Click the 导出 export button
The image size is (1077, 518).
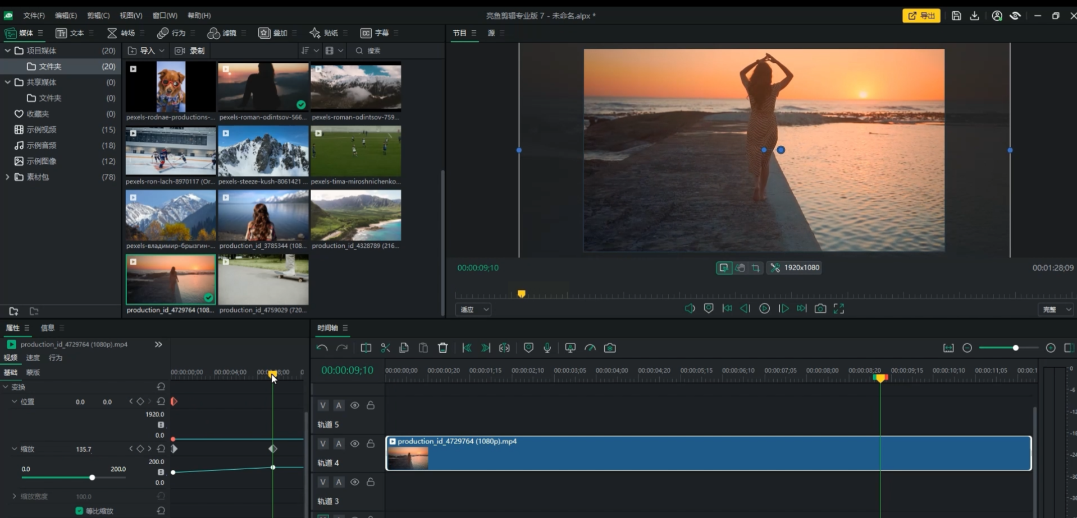click(x=921, y=16)
